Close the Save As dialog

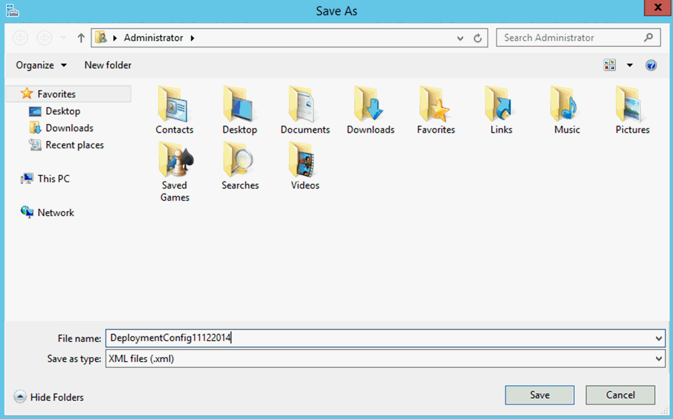657,8
